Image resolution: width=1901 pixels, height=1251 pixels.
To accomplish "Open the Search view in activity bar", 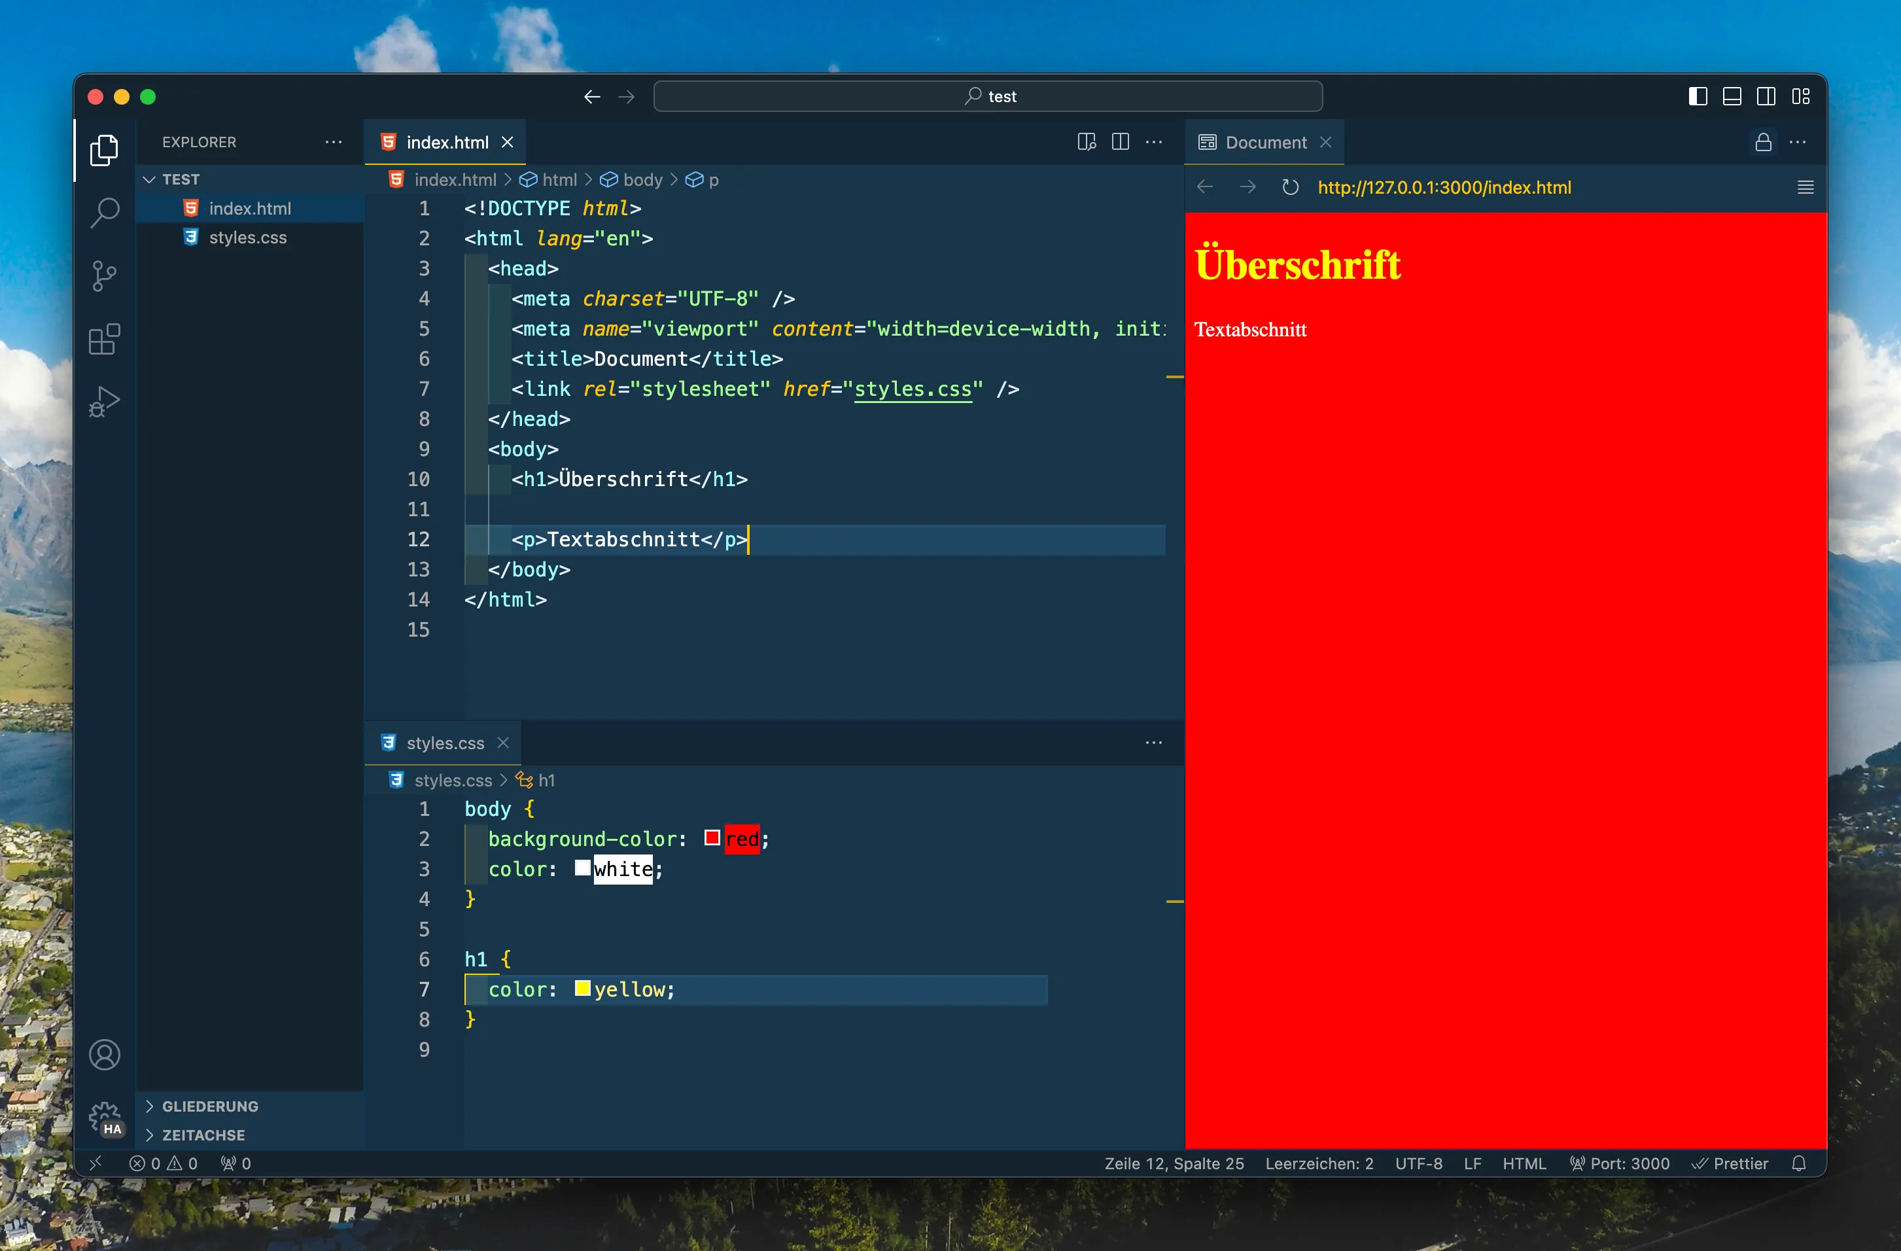I will (x=105, y=213).
